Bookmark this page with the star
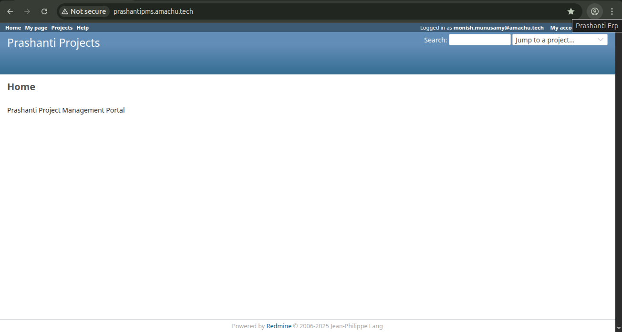The height and width of the screenshot is (332, 622). [x=570, y=11]
